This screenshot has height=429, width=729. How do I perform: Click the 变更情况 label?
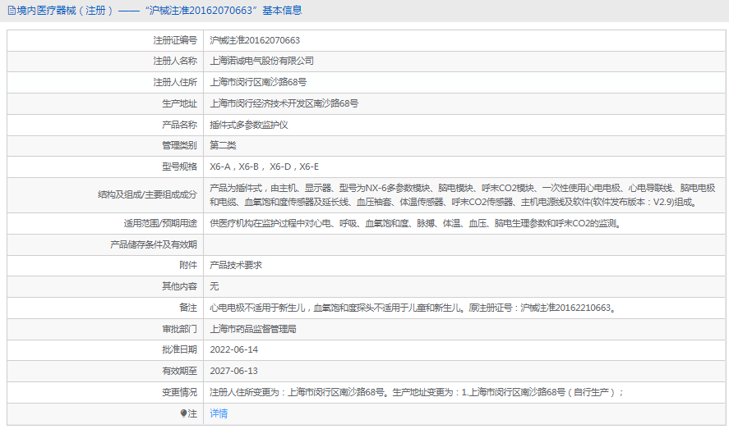pos(179,392)
